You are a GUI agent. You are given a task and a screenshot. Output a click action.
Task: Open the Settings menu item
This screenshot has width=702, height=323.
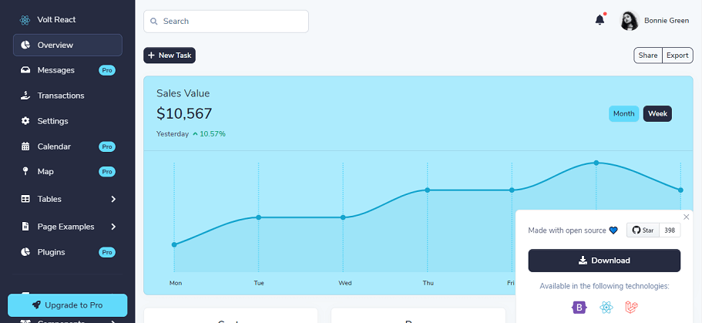[x=68, y=121]
